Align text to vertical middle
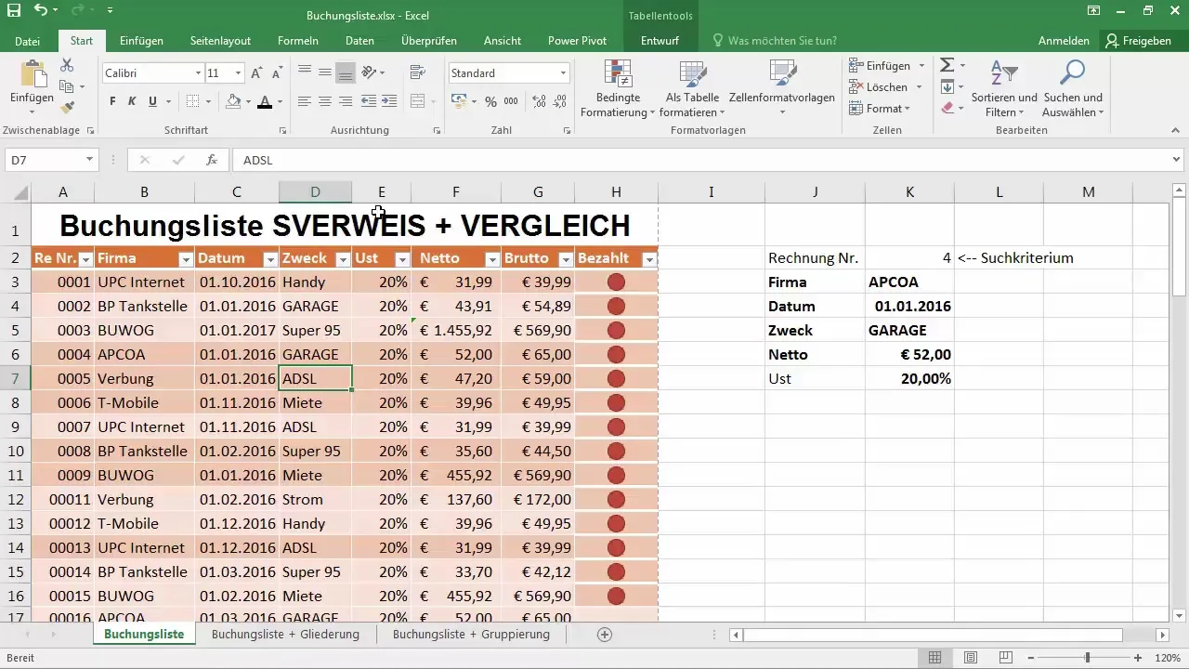The width and height of the screenshot is (1189, 669). (x=325, y=72)
